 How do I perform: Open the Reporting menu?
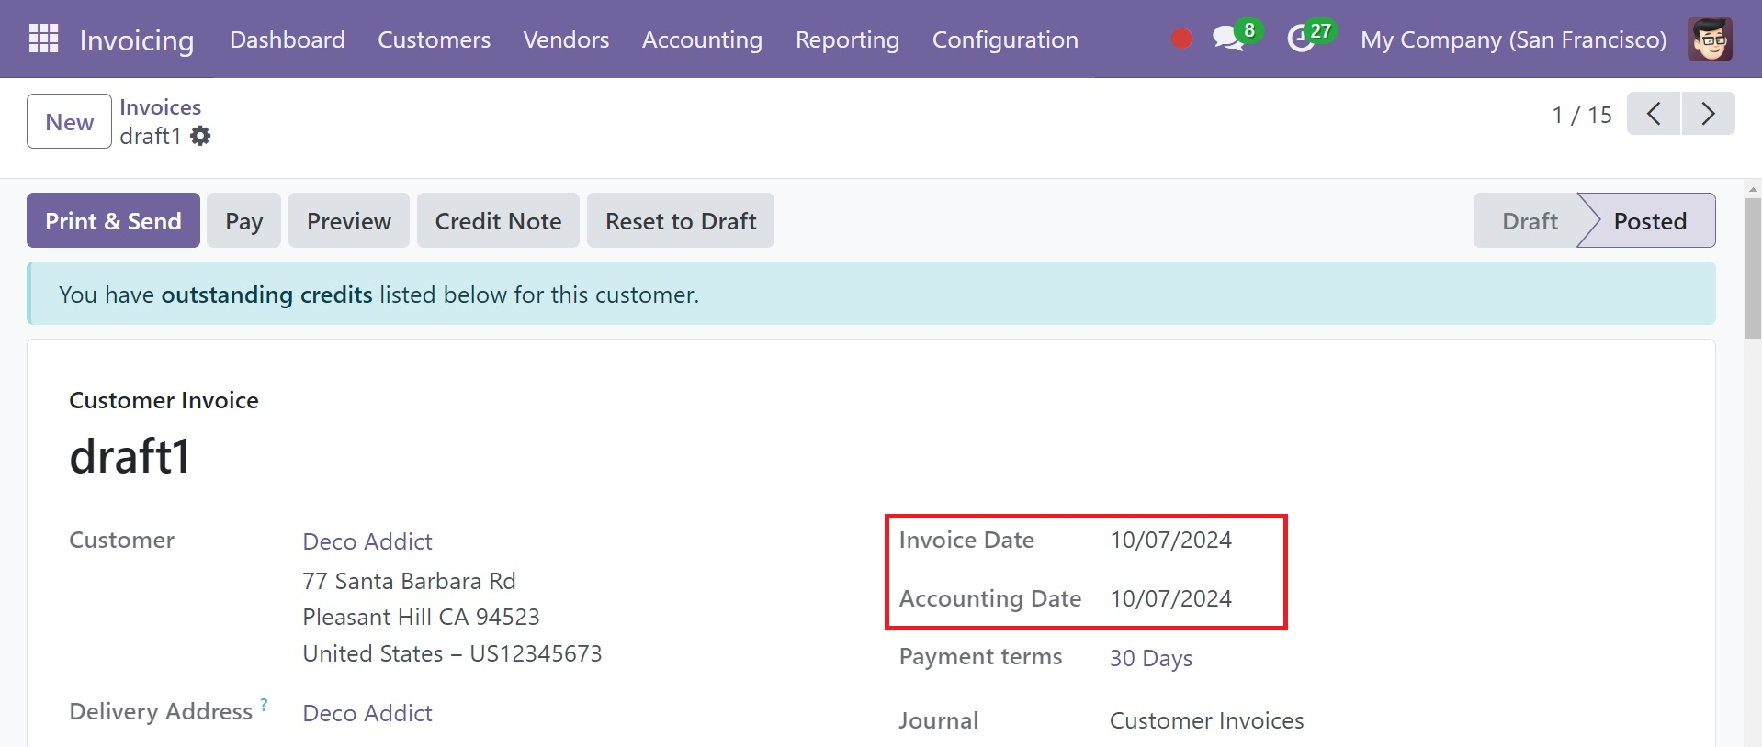click(x=847, y=39)
